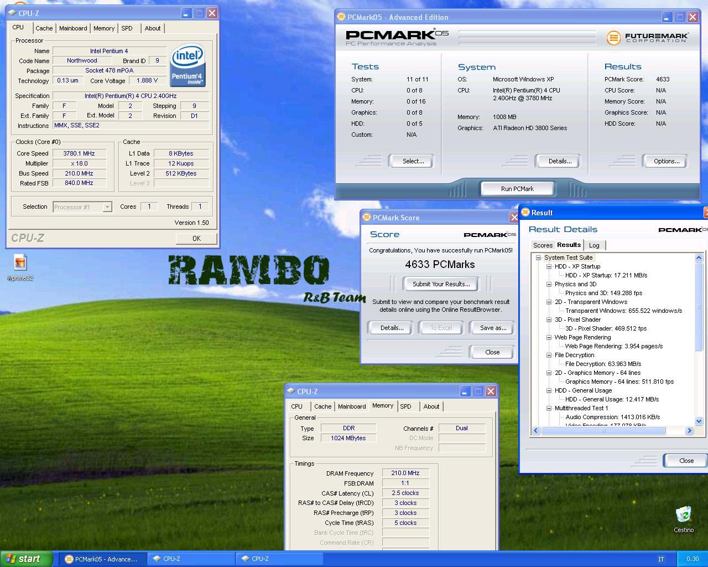Image resolution: width=708 pixels, height=567 pixels.
Task: Select 'File Decryption: 63.963 MB/s' row
Action: pos(603,364)
